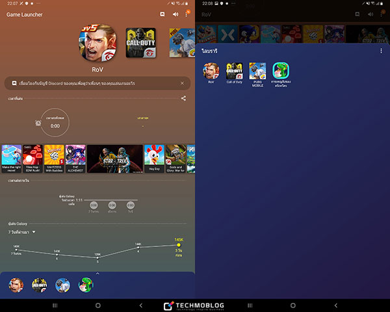The height and width of the screenshot is (312, 390).
Task: Open Yahtzee With Buddies thumbnail
Action: [x=54, y=159]
